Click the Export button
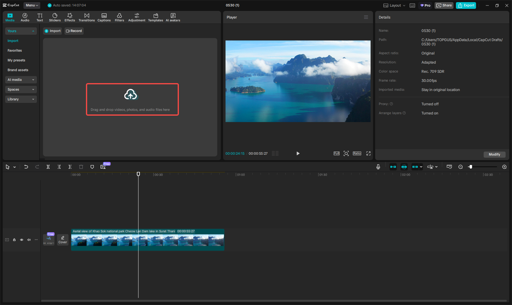This screenshot has width=512, height=305. click(466, 5)
